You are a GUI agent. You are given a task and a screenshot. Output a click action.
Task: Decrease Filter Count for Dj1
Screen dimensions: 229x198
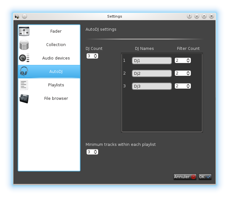point(188,62)
